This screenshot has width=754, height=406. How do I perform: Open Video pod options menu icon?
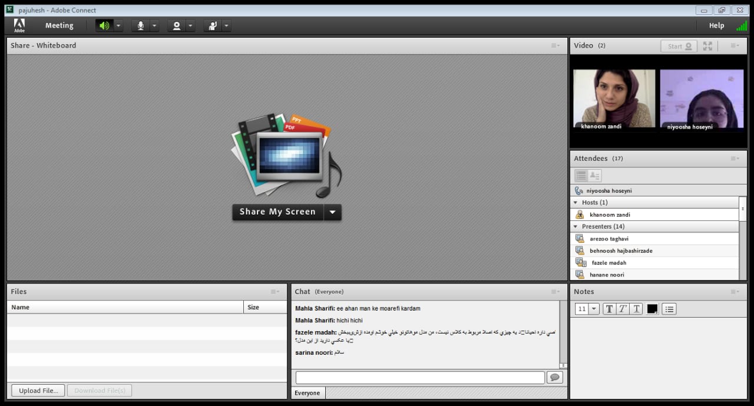click(x=735, y=45)
